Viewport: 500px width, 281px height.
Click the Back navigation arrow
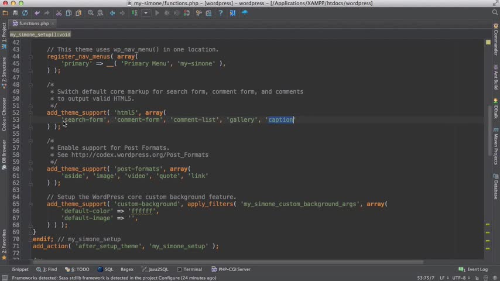pos(112,13)
